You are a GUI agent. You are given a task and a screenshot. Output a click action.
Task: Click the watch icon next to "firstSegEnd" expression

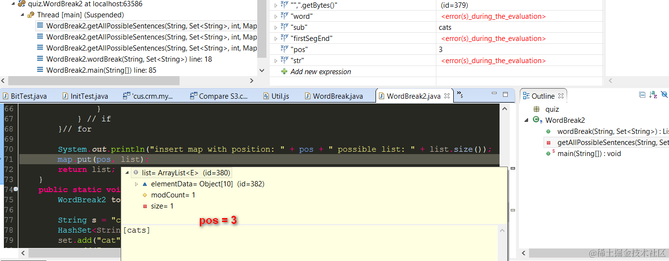tap(284, 39)
